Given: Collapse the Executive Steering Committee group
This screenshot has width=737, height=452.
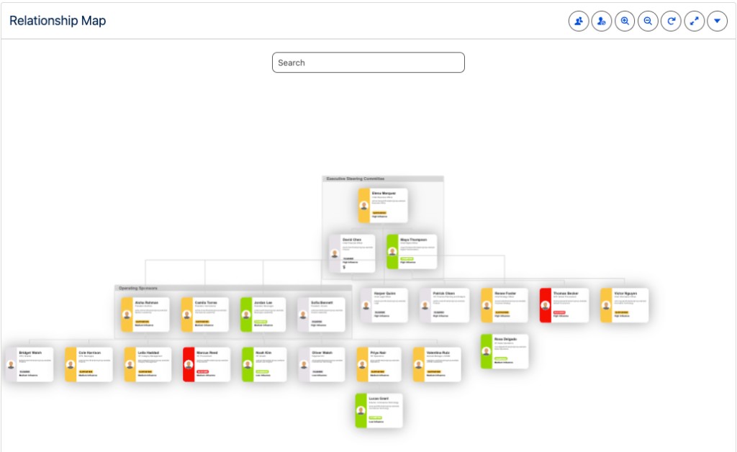Looking at the screenshot, I should (325, 178).
